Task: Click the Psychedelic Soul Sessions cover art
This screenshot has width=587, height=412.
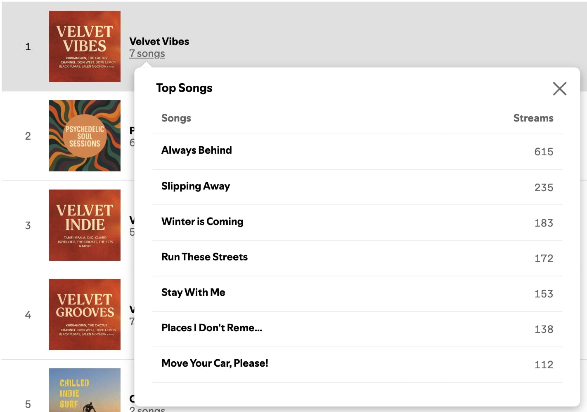Action: [x=85, y=136]
